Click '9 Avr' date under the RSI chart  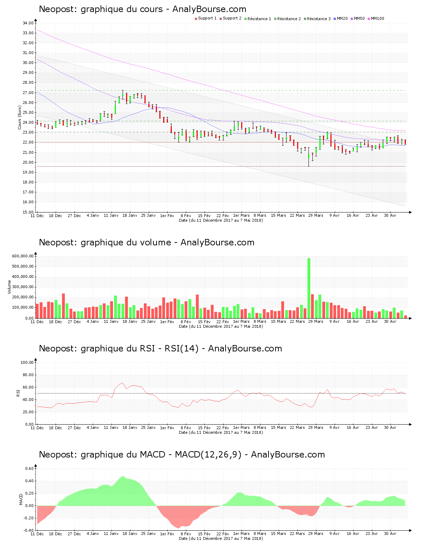(x=334, y=427)
